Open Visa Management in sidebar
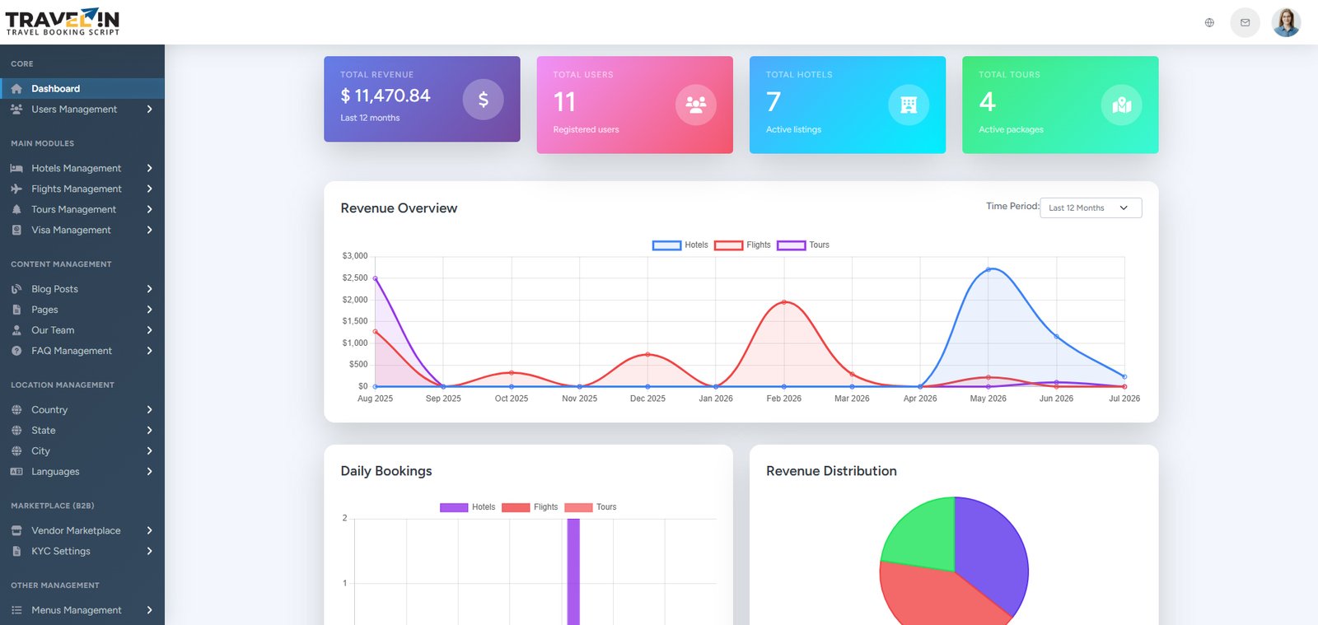1318x625 pixels. click(x=82, y=230)
